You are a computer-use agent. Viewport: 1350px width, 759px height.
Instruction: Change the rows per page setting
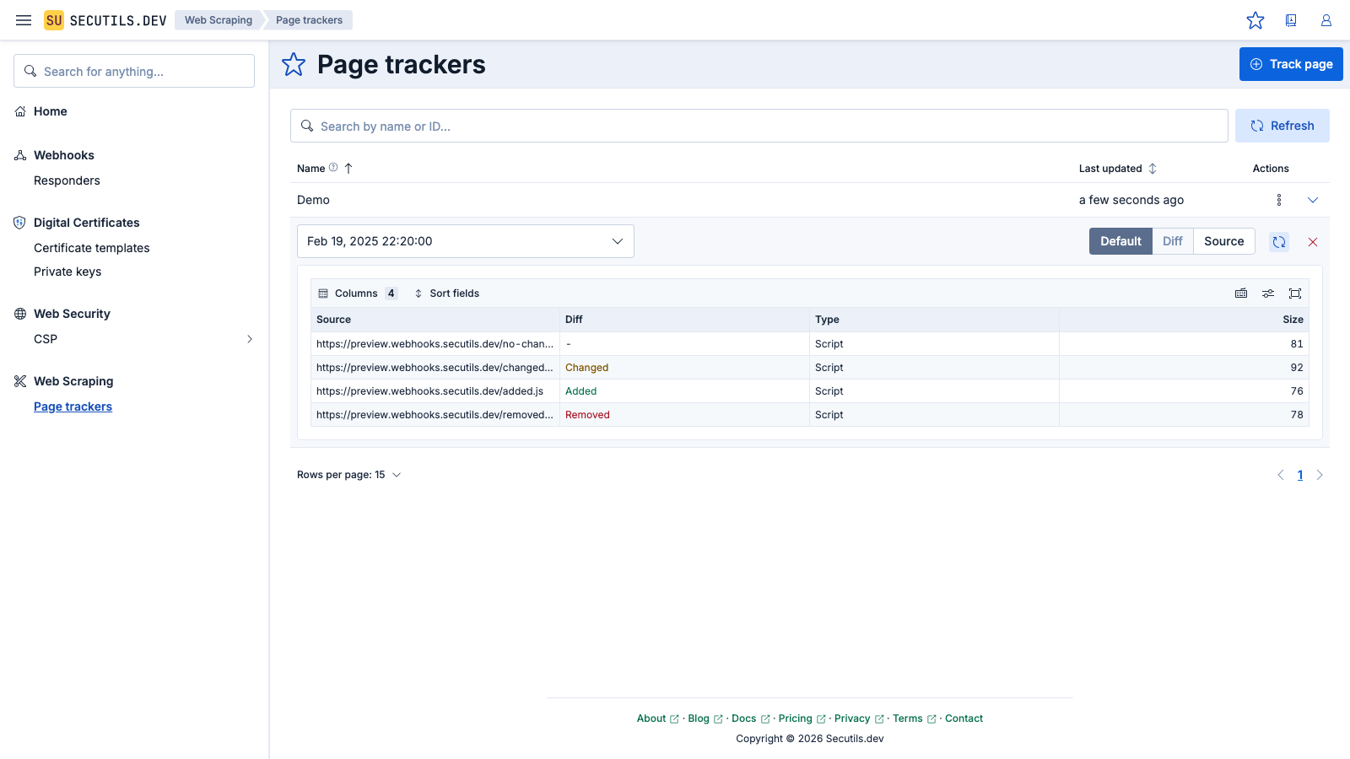click(348, 475)
